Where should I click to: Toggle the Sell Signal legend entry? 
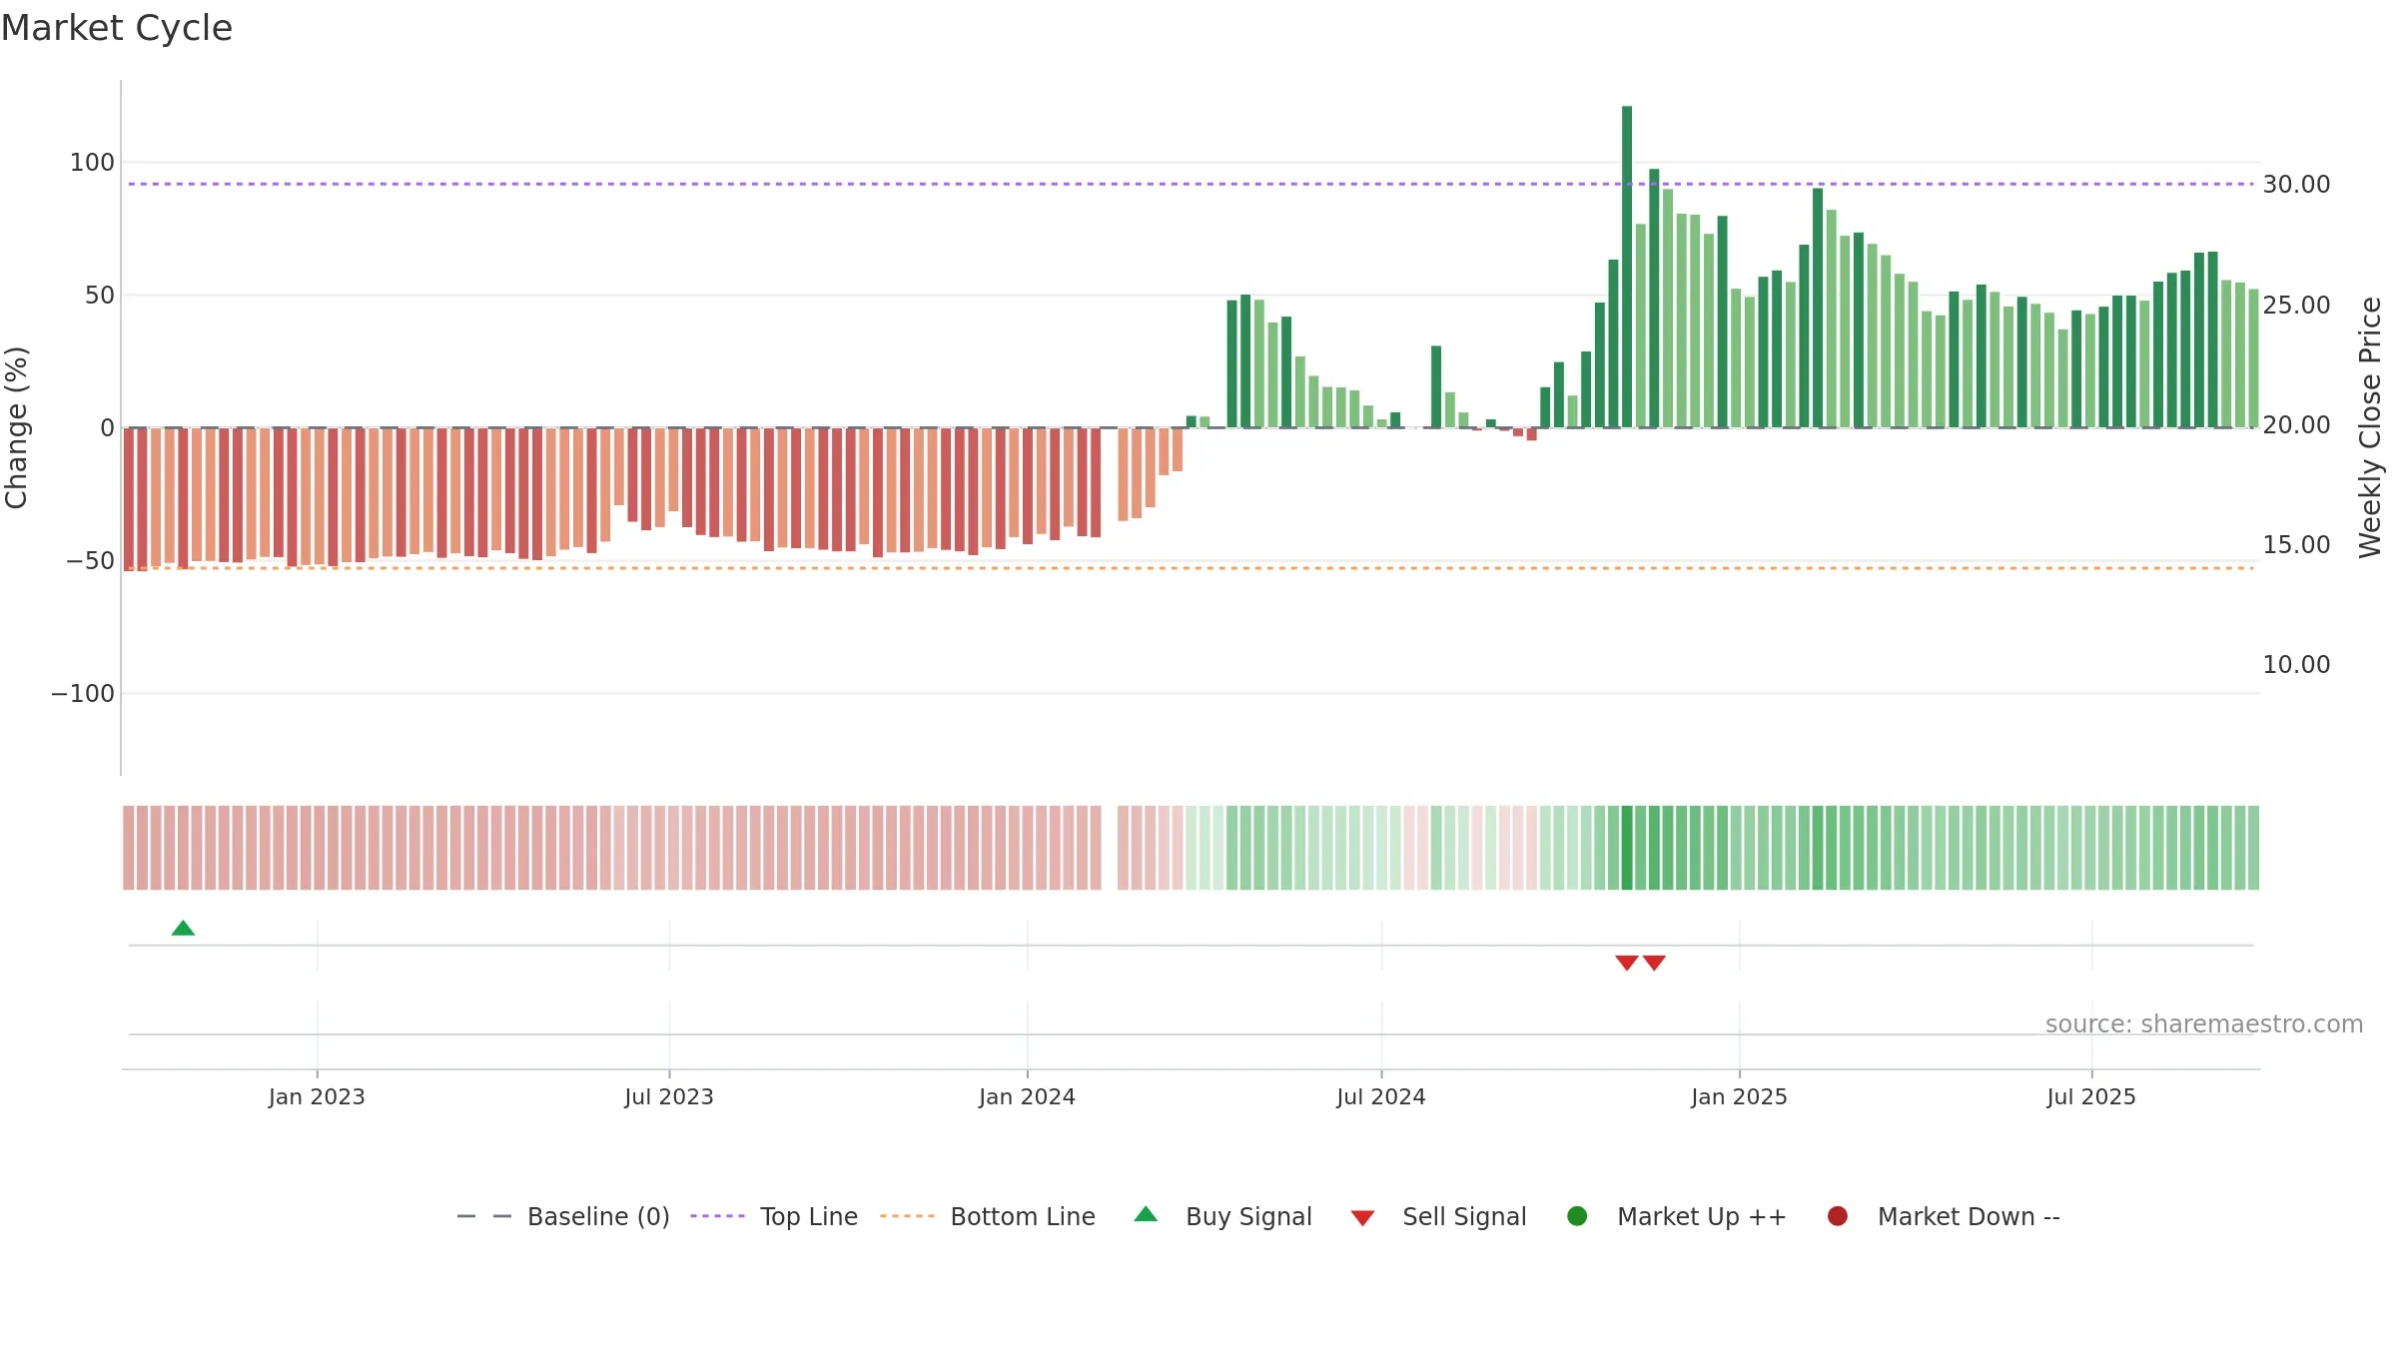click(1439, 1216)
